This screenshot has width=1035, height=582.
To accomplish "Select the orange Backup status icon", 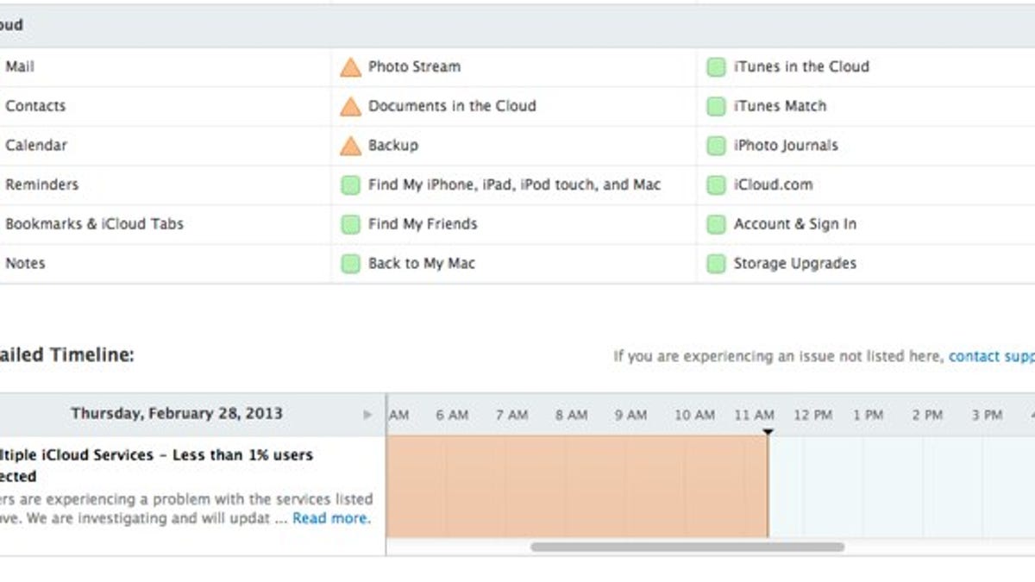I will [350, 145].
